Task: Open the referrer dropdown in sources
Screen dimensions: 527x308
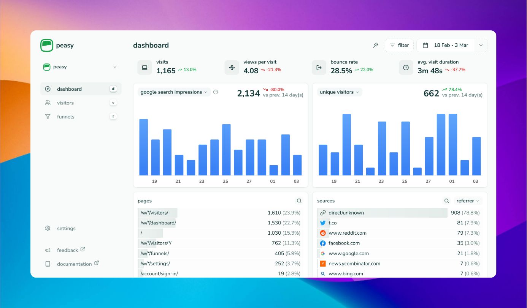Action: [x=468, y=201]
